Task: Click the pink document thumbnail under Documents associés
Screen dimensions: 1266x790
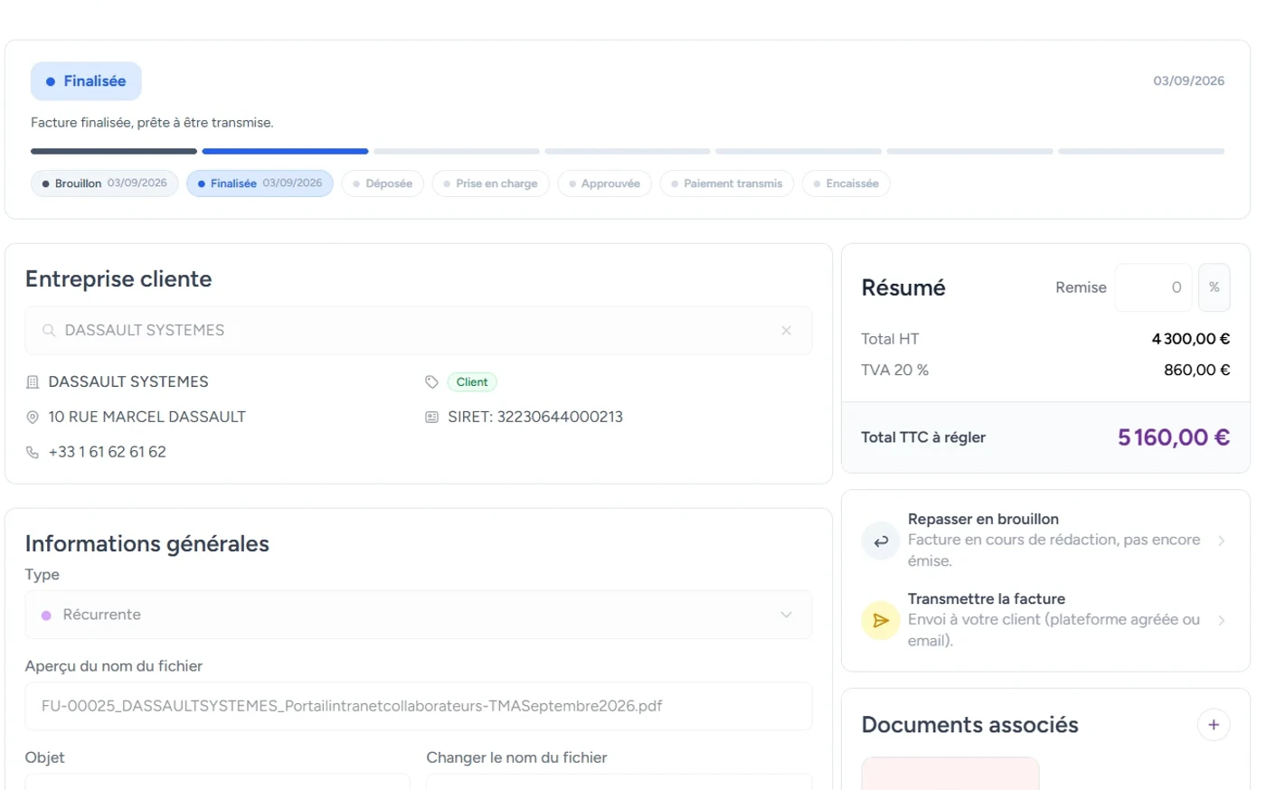Action: tap(950, 774)
